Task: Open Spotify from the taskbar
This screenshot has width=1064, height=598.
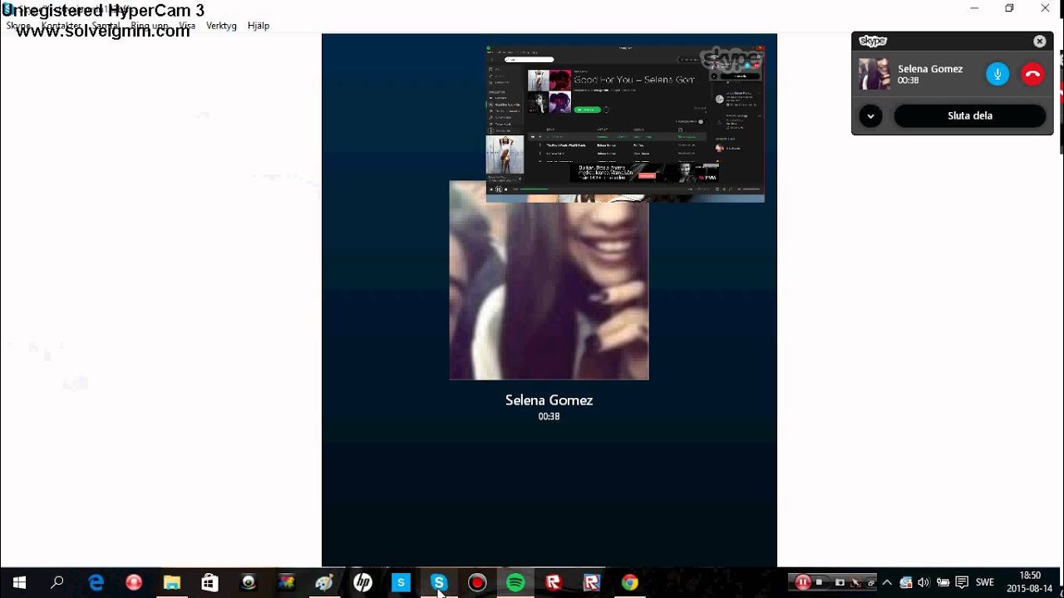Action: 515,583
